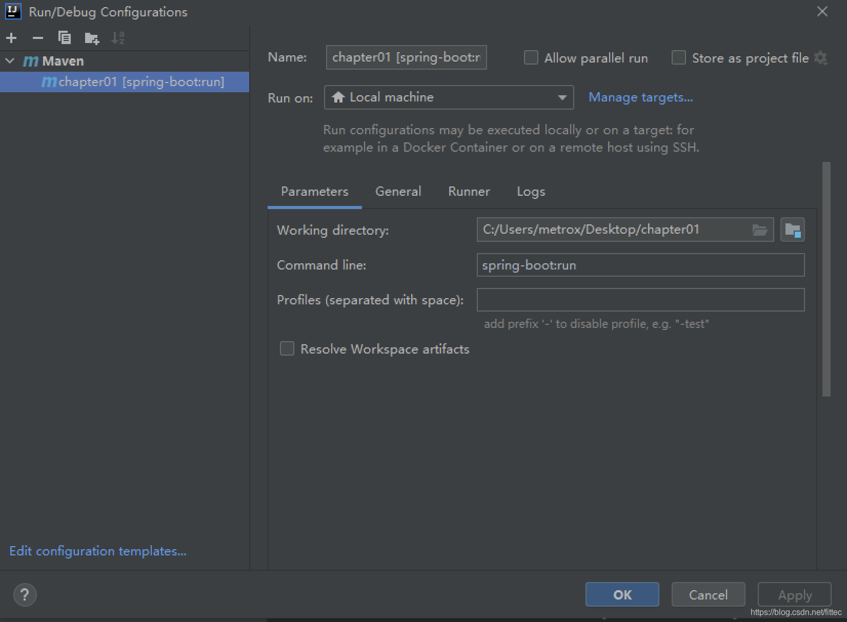Click the Maven m icon in tree

31,61
